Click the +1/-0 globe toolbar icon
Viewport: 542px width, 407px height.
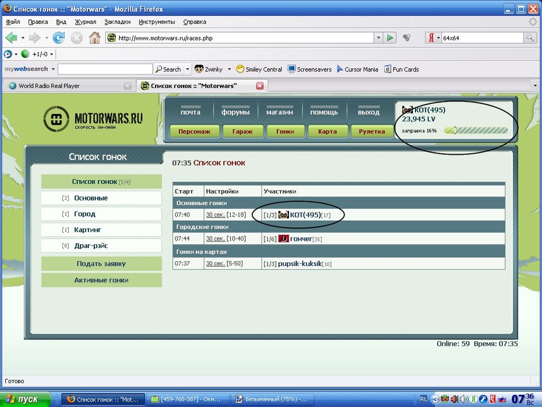(x=25, y=54)
